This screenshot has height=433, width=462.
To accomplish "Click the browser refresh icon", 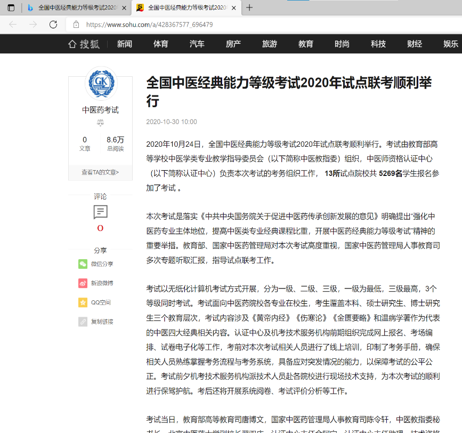I will click(x=53, y=25).
